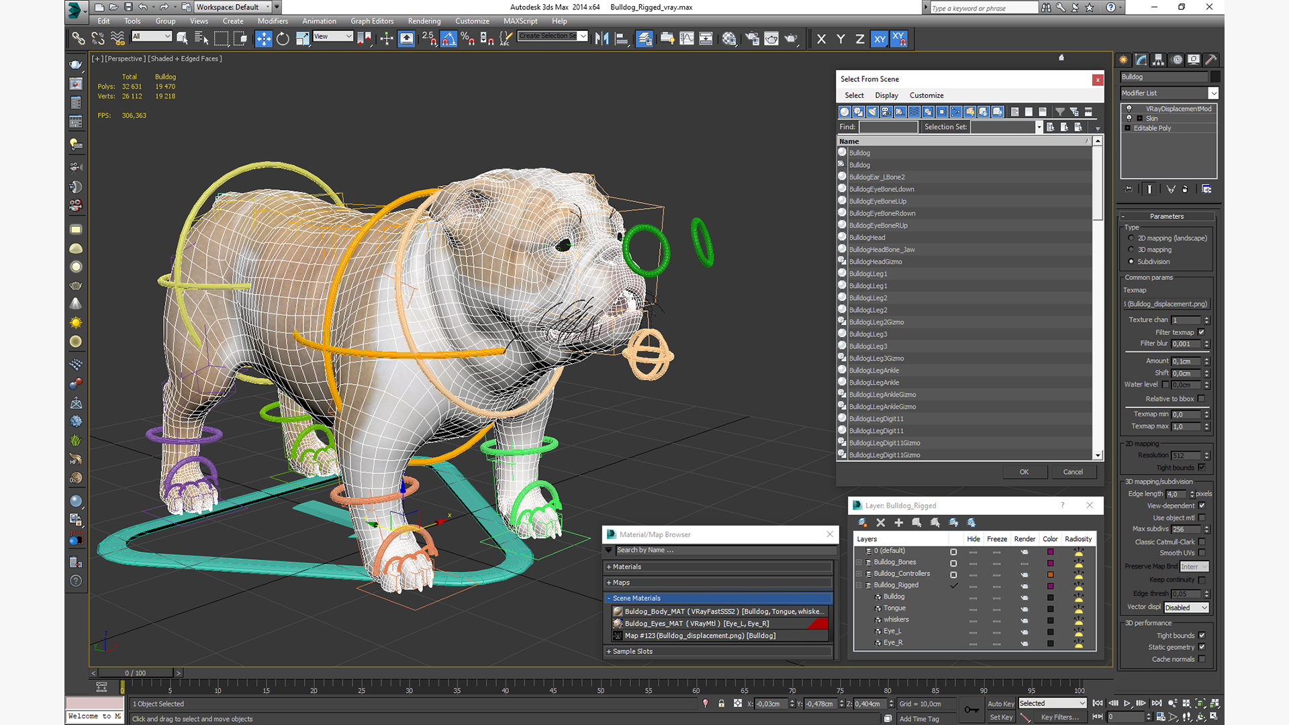Image resolution: width=1289 pixels, height=725 pixels.
Task: Click the Unlink Selection tool
Action: point(98,39)
